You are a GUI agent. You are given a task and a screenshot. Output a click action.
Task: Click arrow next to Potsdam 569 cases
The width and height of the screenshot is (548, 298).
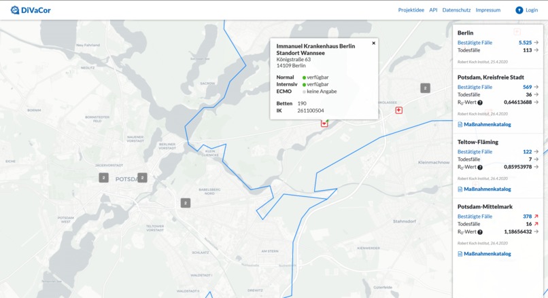click(536, 87)
